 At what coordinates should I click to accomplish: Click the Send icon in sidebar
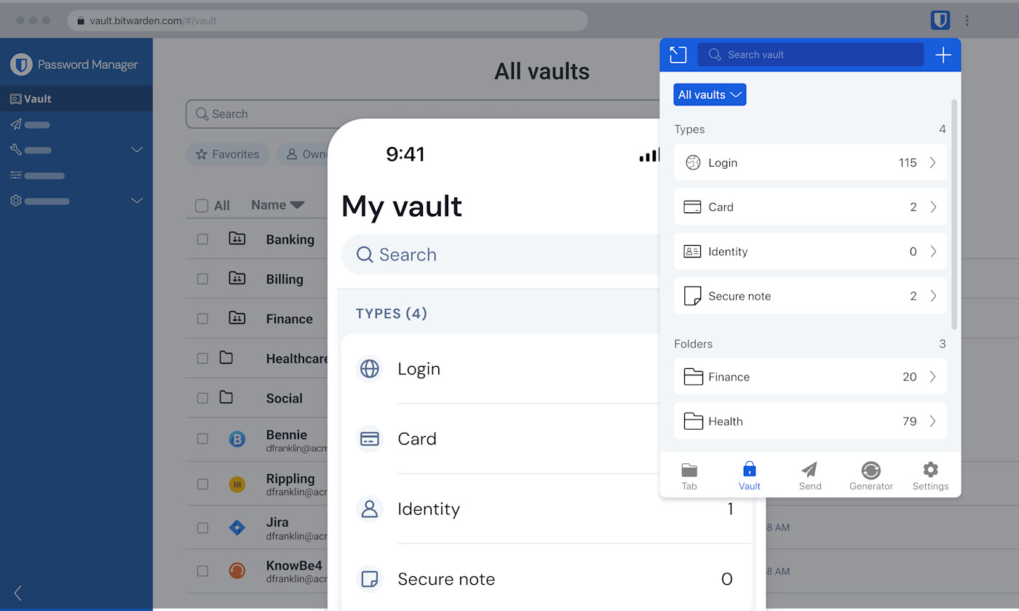pos(16,124)
